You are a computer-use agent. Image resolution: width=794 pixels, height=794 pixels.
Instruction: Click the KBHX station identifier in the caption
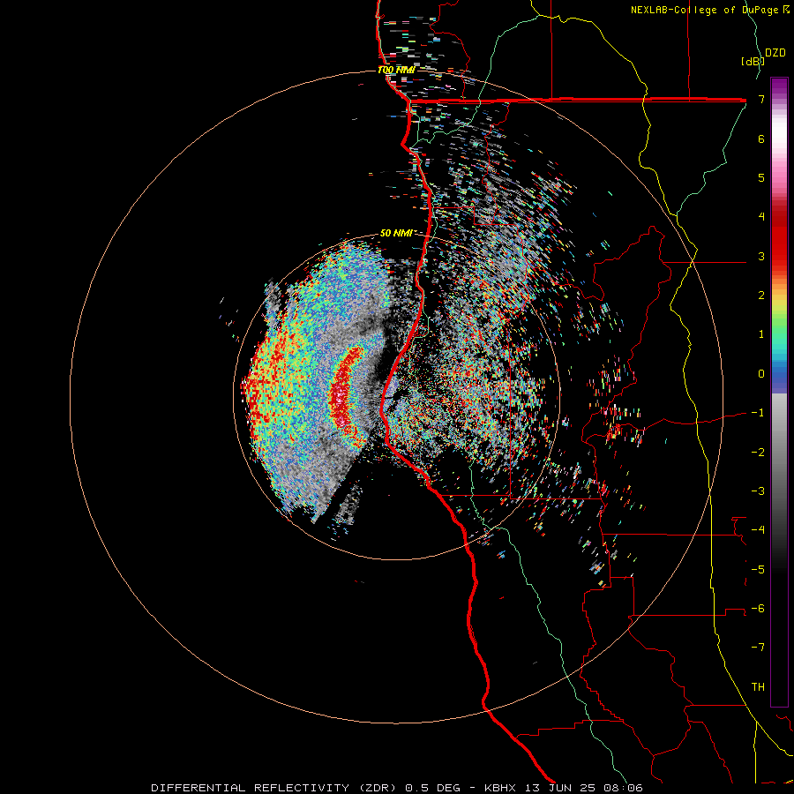tap(500, 788)
